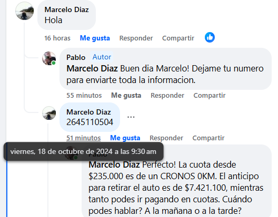Click Compartir under the Hola comment
Viewport: 278px width, 217px height.
tap(178, 38)
